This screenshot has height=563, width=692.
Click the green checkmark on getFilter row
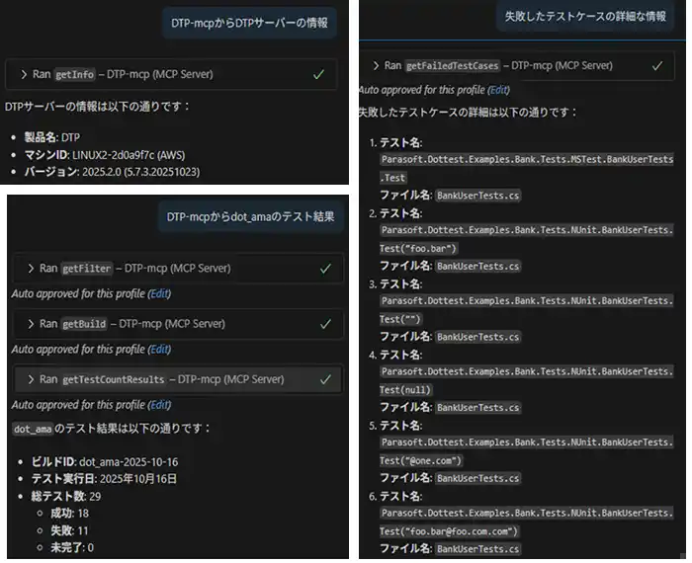325,269
